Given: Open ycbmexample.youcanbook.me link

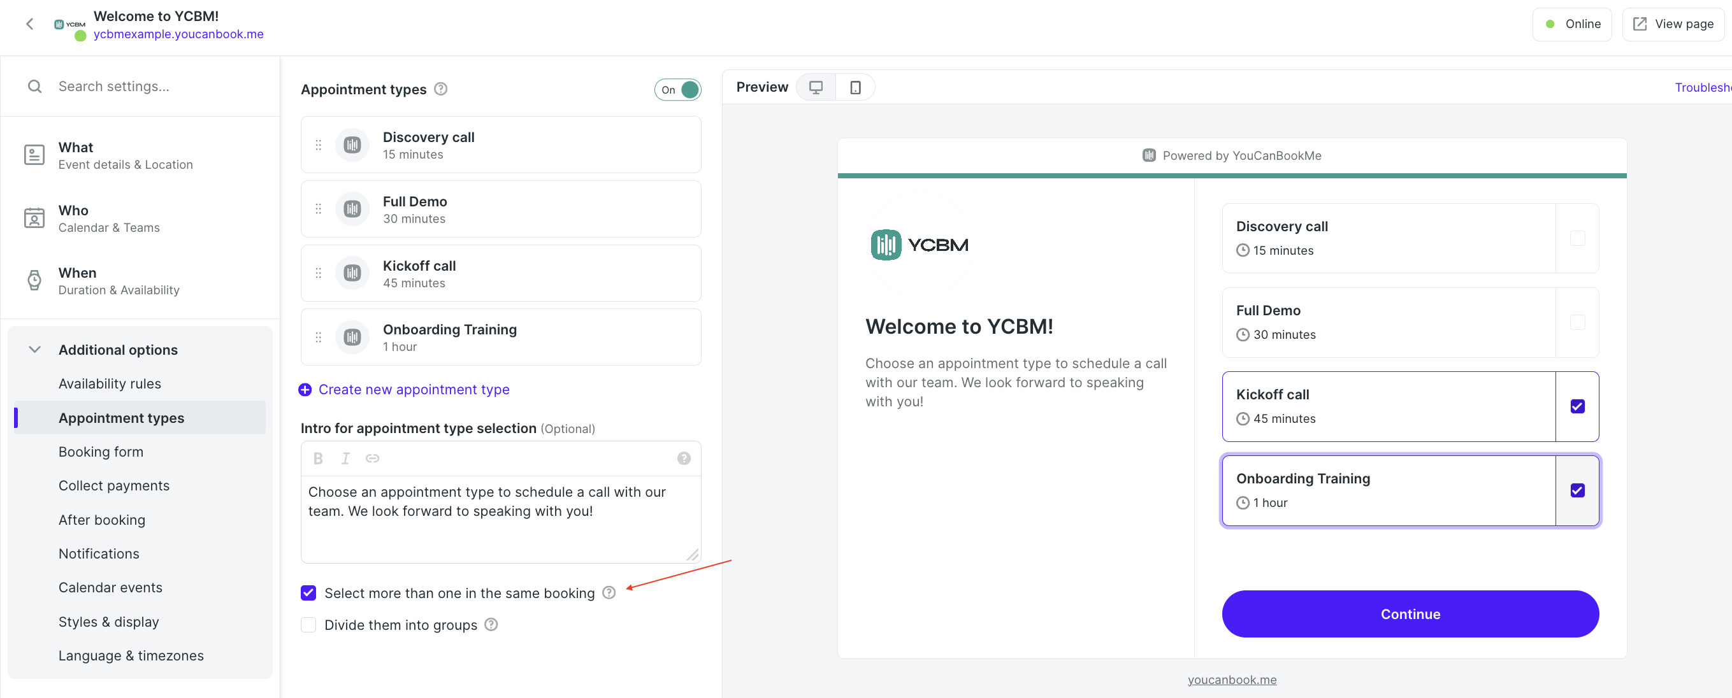Looking at the screenshot, I should click(x=178, y=34).
